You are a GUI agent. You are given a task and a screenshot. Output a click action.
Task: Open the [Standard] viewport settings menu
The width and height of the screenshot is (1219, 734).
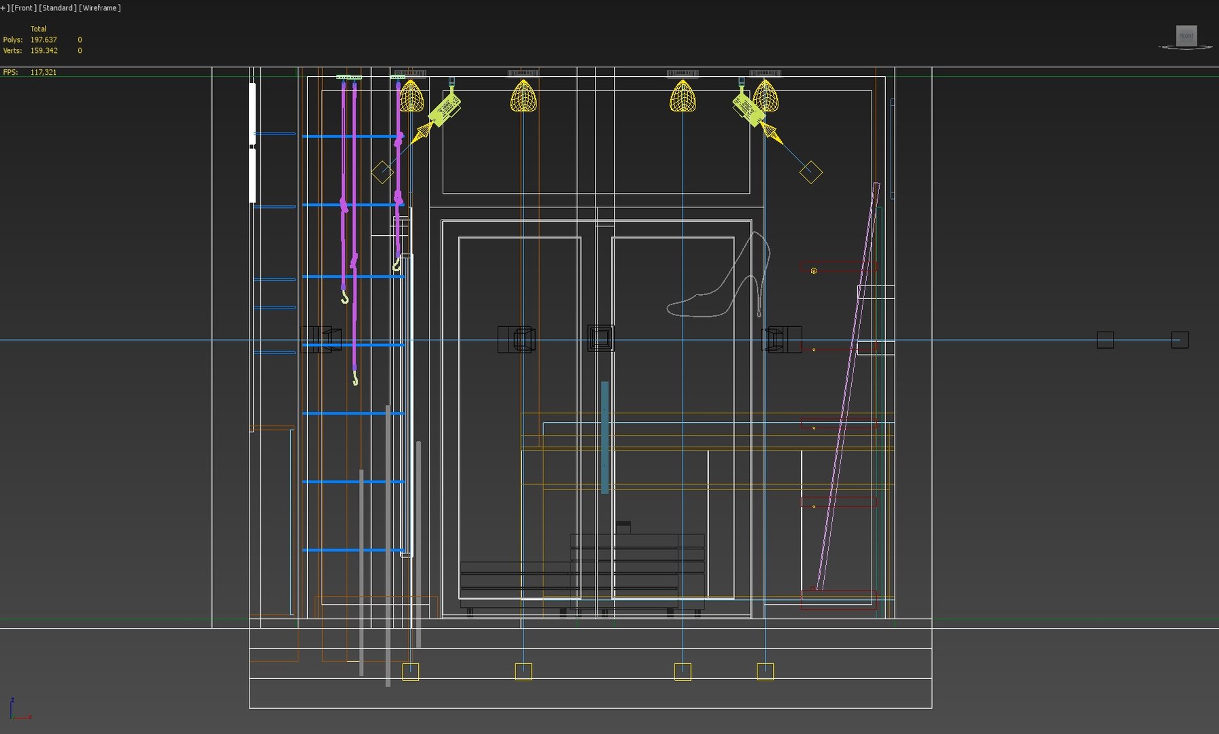58,8
